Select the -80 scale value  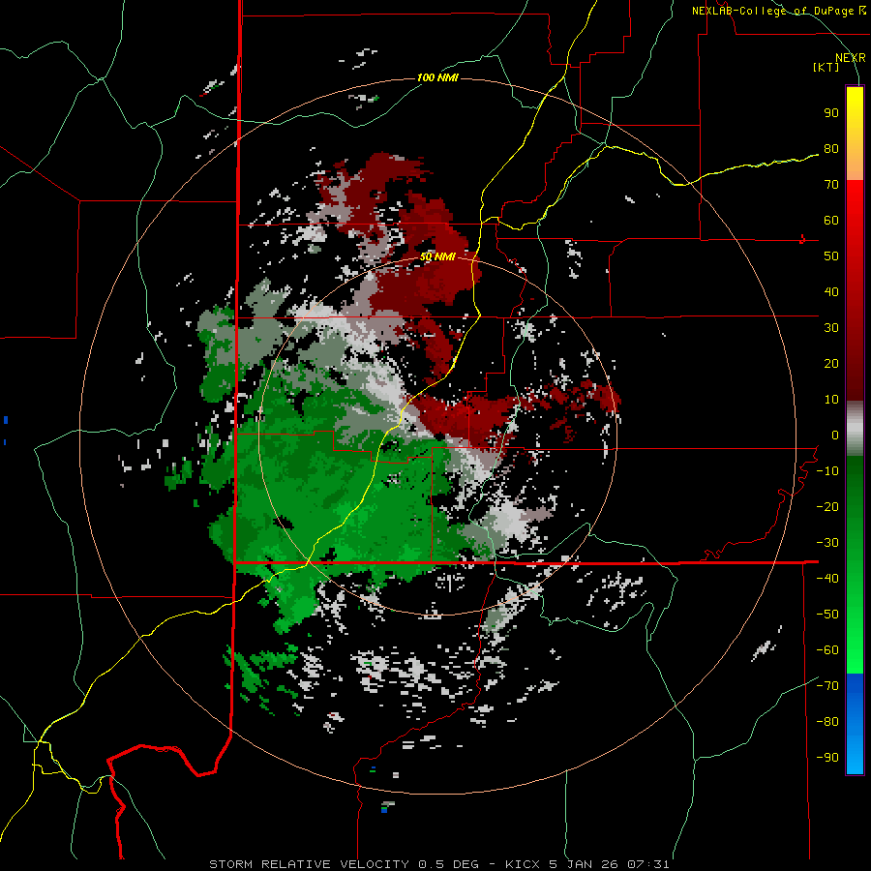tap(827, 722)
